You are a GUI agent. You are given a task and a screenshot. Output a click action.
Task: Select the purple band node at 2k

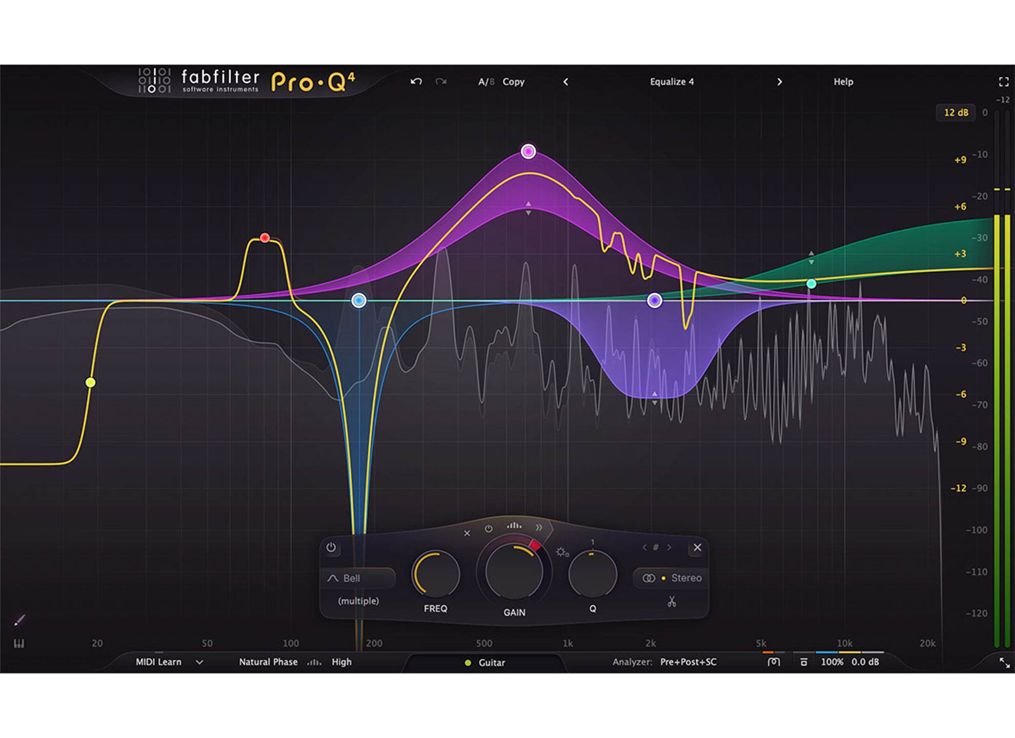click(654, 300)
